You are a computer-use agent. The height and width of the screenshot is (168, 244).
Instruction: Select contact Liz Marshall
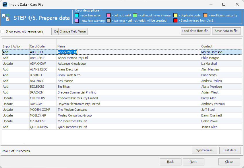tap(221, 64)
